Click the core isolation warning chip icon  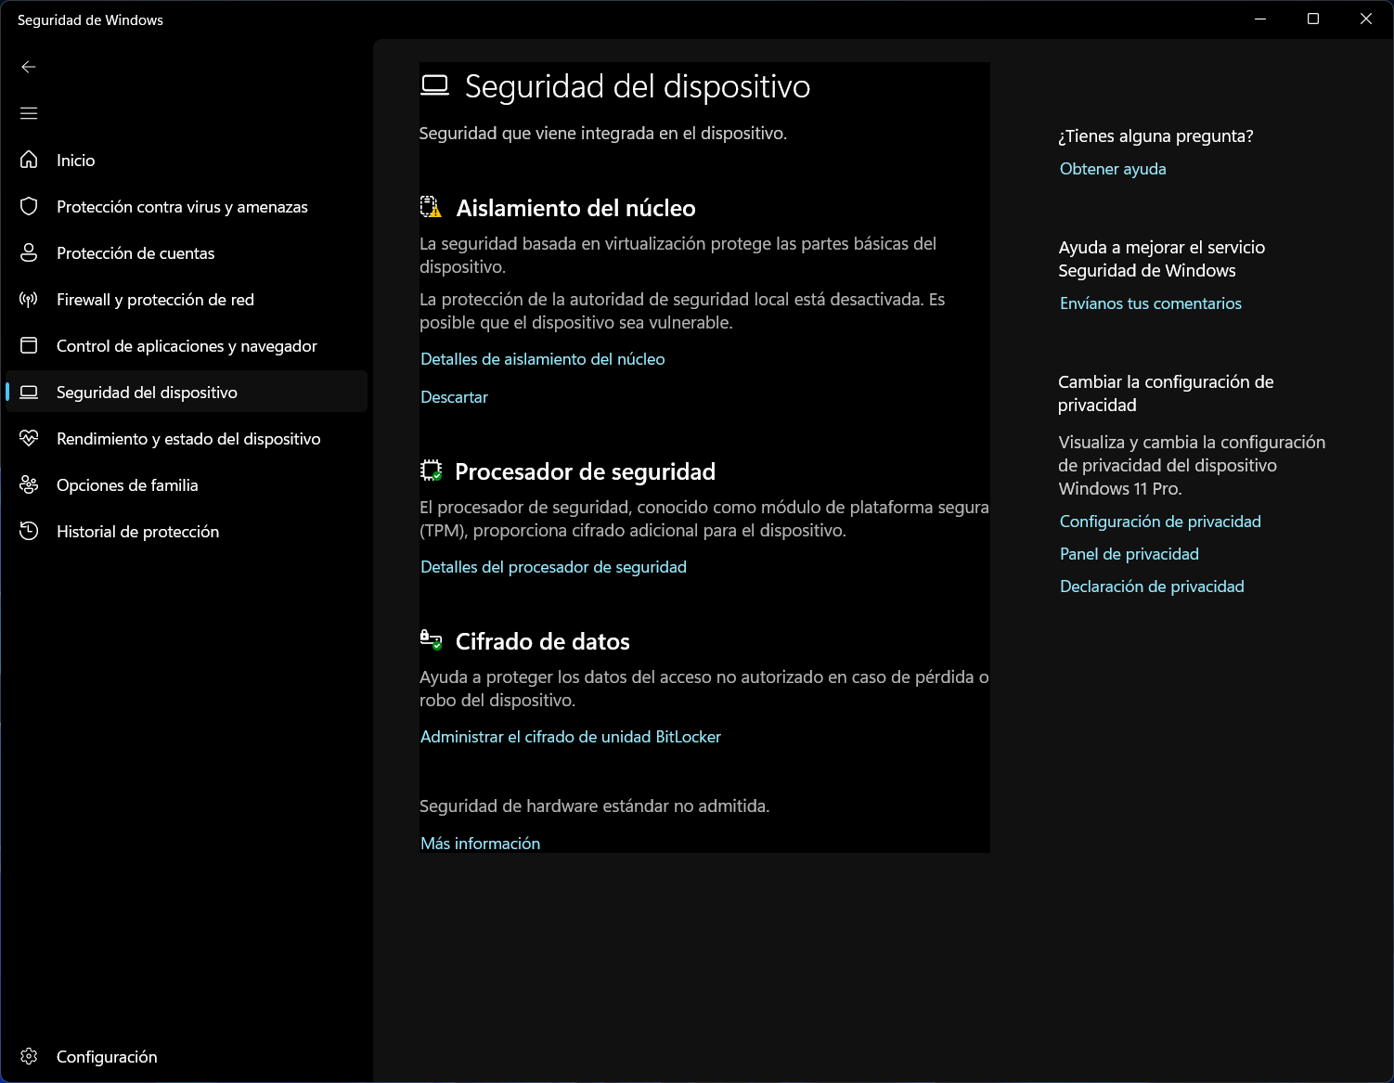[x=431, y=207]
